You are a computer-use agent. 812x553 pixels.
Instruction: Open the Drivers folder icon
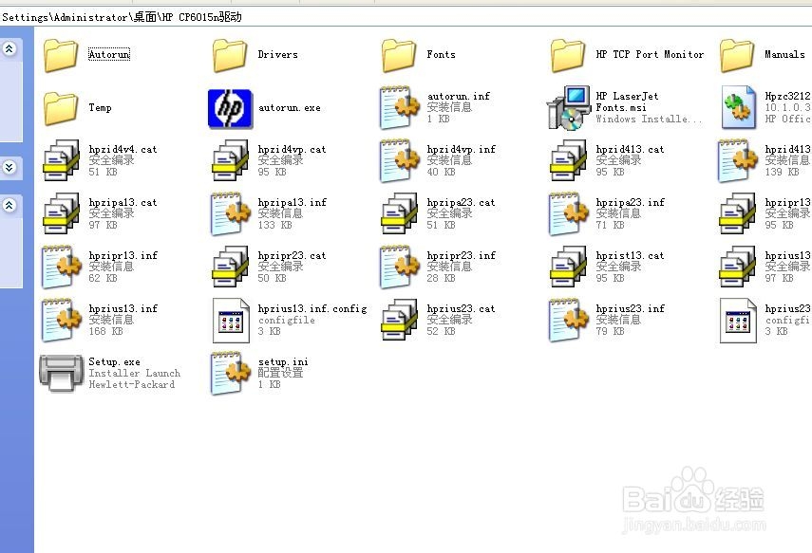pos(230,55)
